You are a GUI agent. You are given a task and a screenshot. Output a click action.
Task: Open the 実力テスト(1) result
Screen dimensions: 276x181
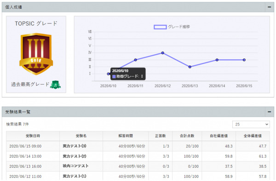pos(75,176)
